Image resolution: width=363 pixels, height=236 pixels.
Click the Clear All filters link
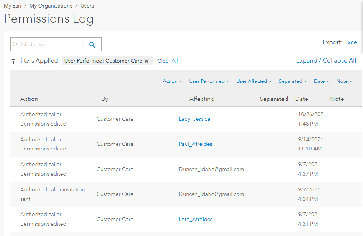click(168, 61)
